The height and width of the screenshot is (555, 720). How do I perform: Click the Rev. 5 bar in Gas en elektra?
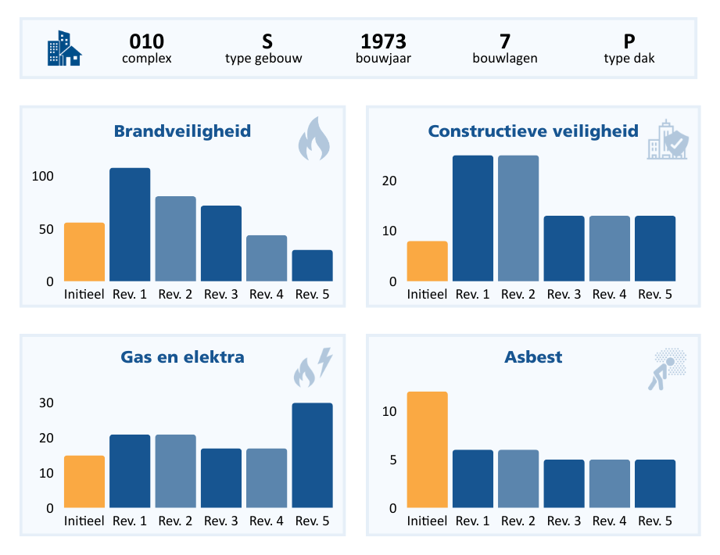(x=313, y=455)
